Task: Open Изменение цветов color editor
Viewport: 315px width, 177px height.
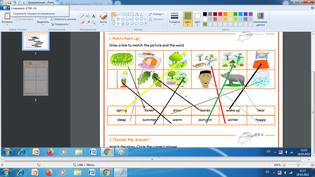Action: [x=260, y=18]
